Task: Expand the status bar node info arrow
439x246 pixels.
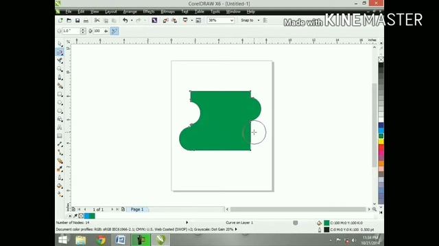Action: (187, 223)
